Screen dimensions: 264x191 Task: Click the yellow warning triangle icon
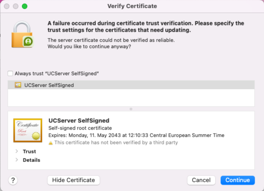[51, 142]
